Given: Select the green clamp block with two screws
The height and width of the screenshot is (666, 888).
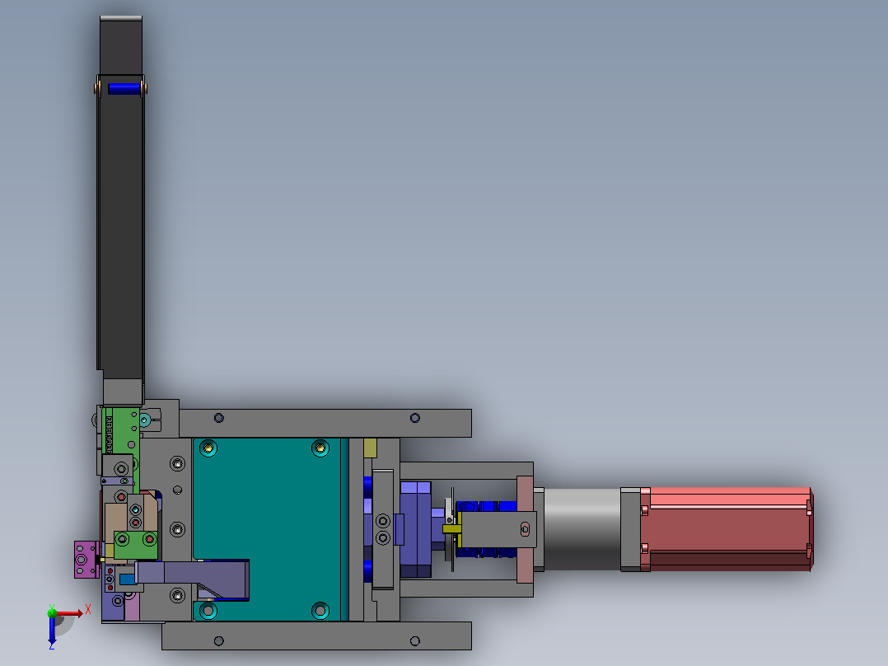Looking at the screenshot, I should [x=136, y=546].
